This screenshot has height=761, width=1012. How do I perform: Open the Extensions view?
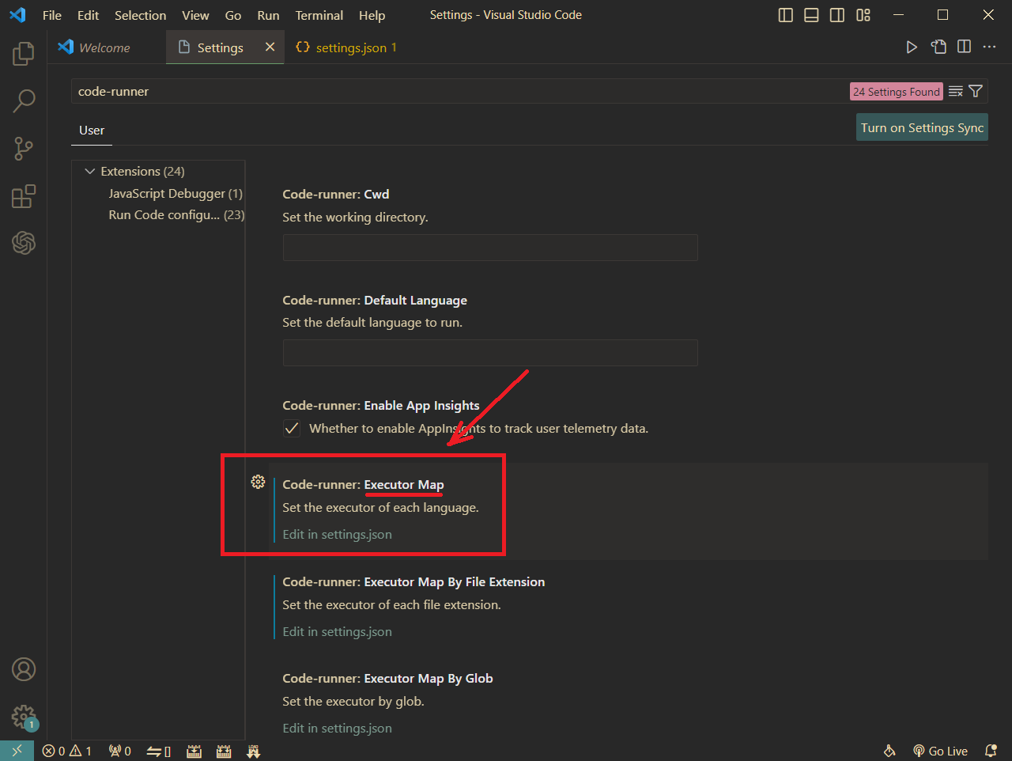24,195
